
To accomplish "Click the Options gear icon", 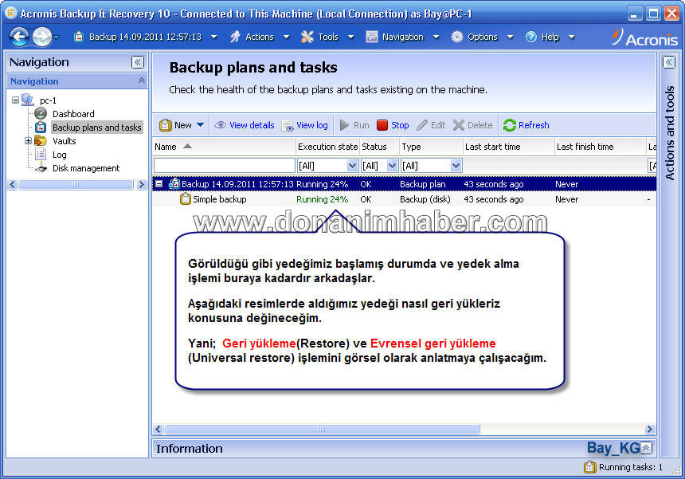I will point(457,37).
